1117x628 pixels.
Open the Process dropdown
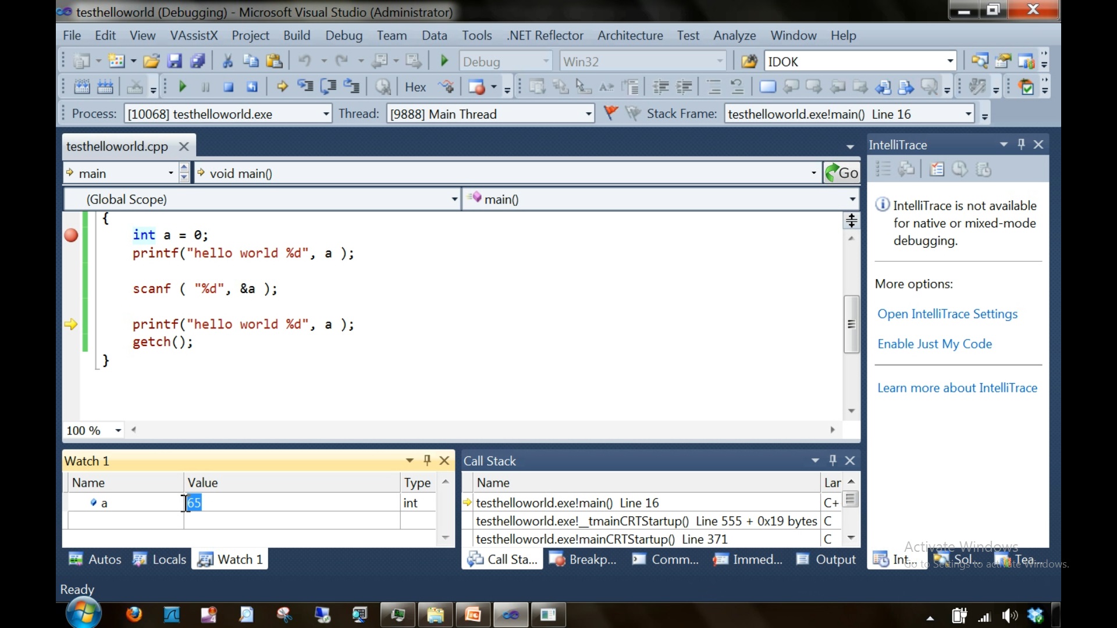click(326, 114)
